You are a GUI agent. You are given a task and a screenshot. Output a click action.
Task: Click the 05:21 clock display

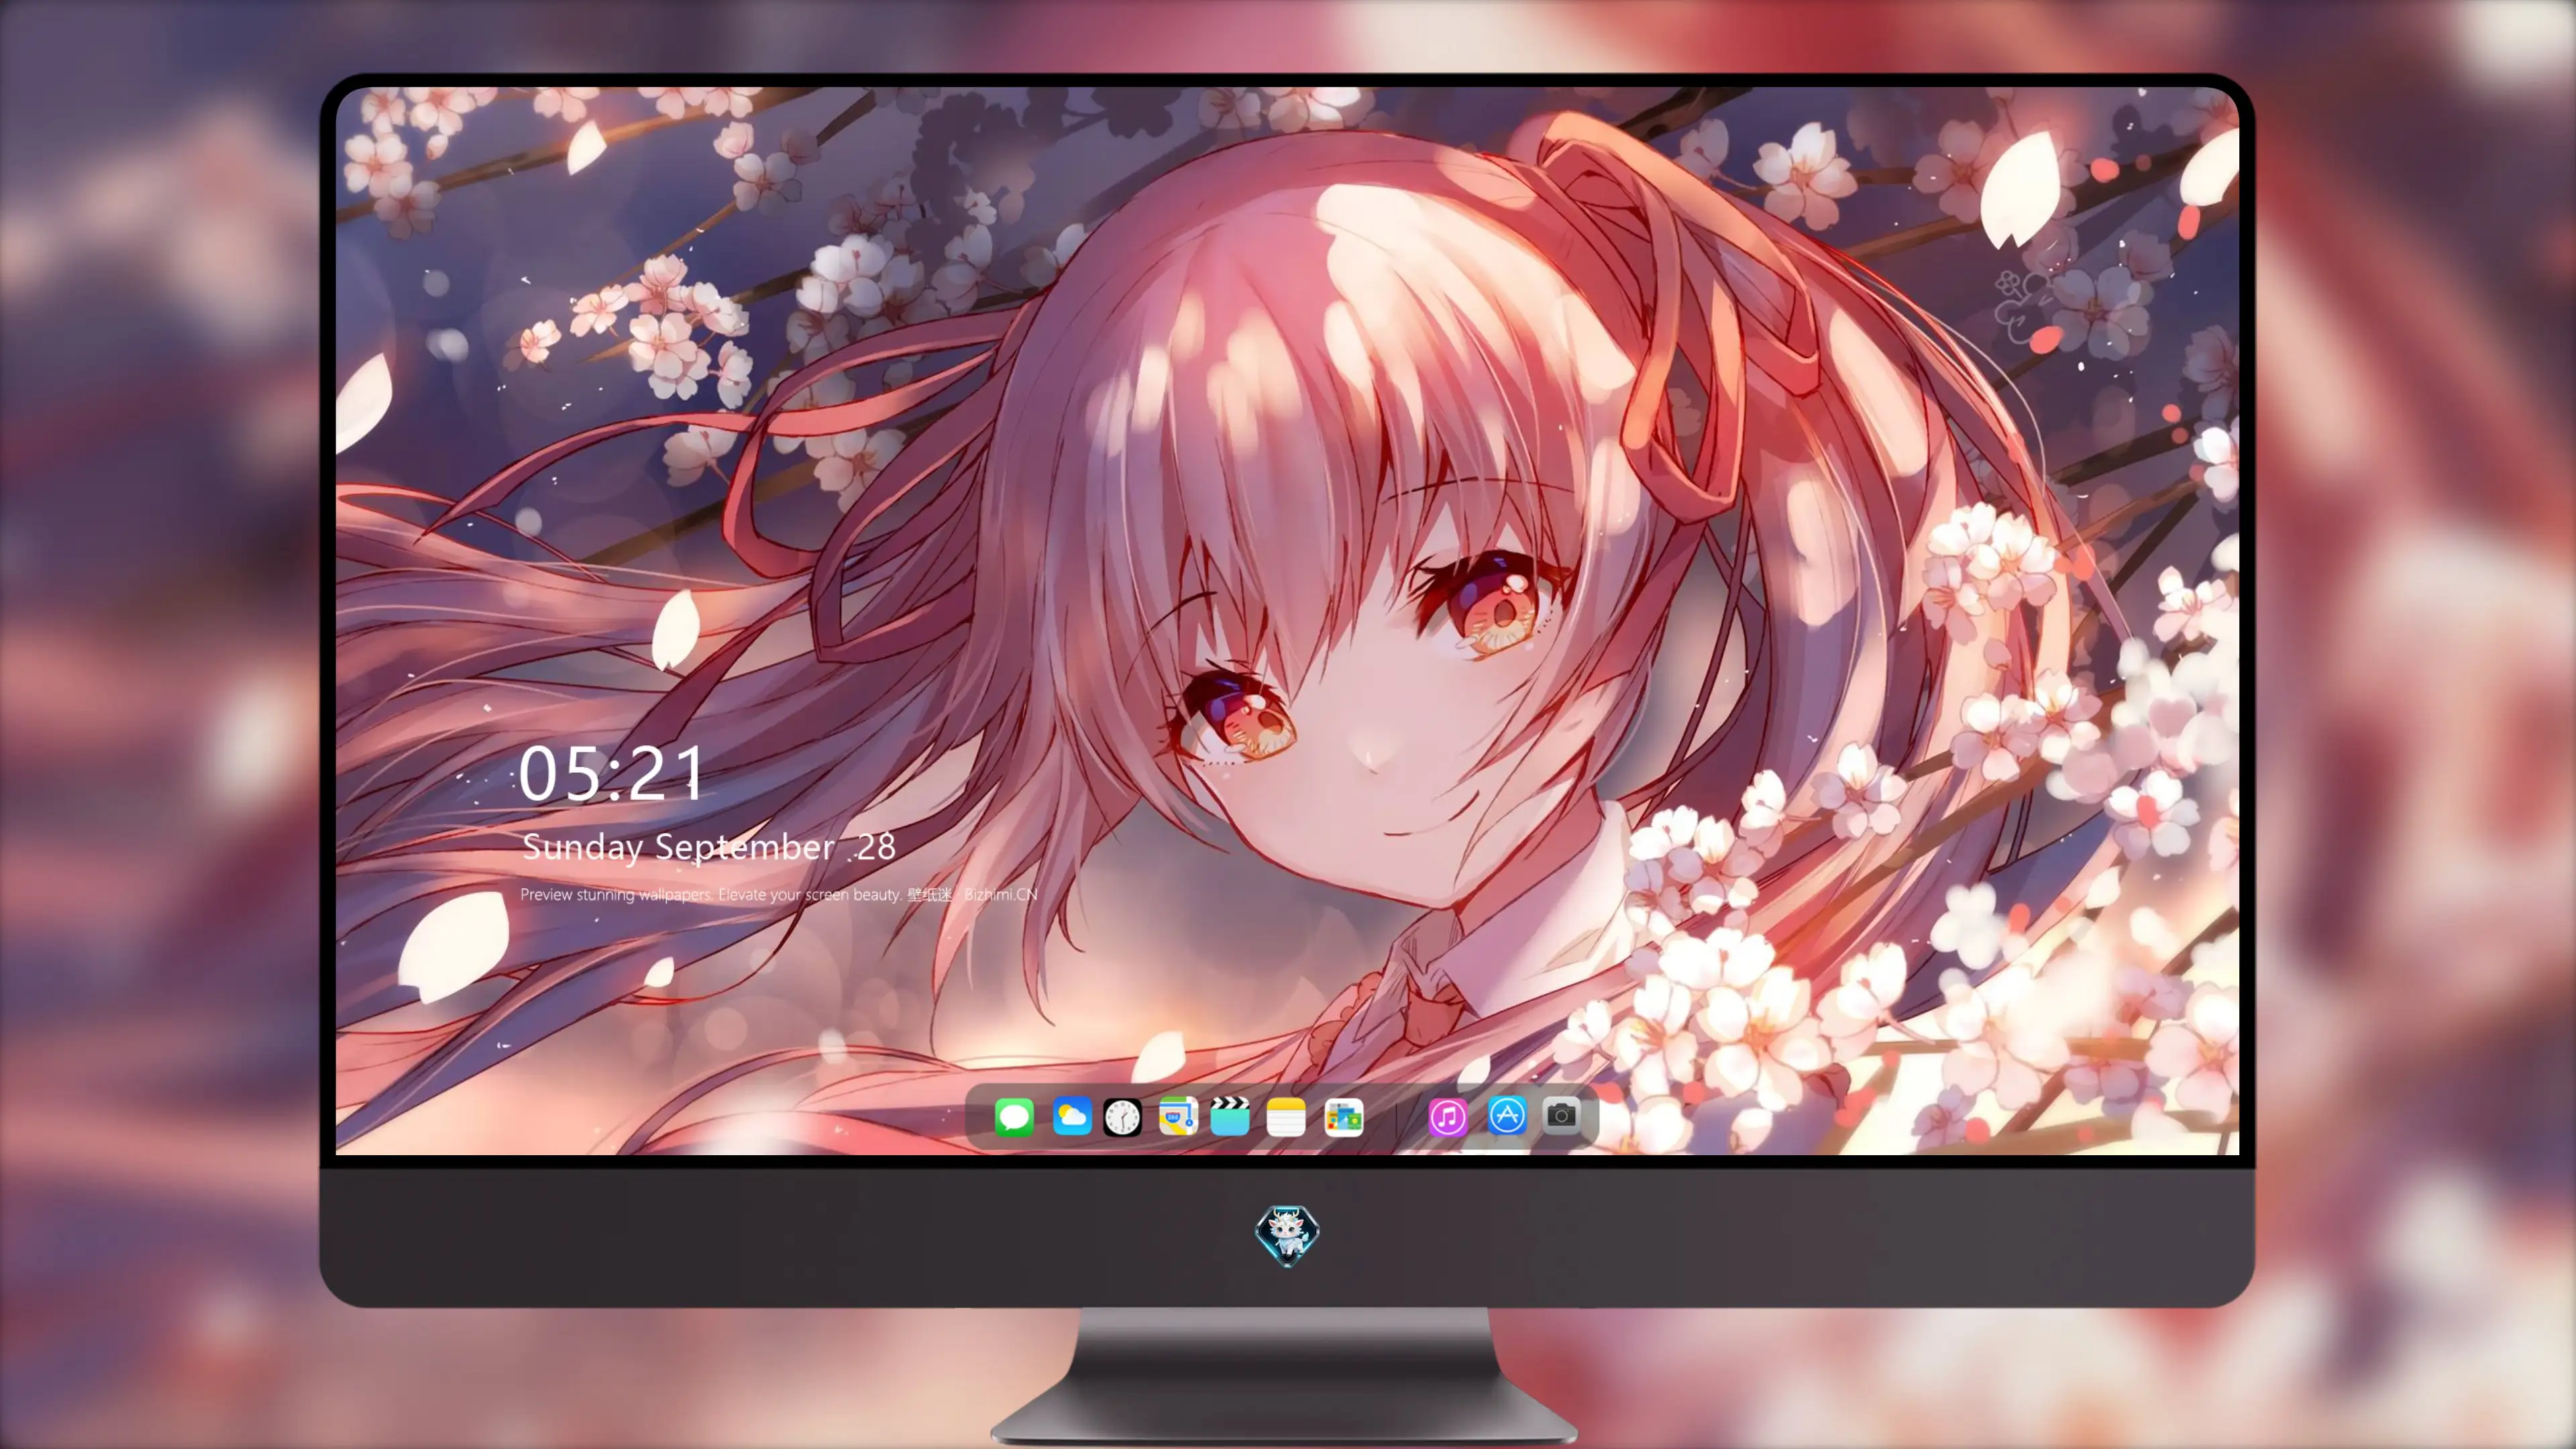(x=611, y=773)
